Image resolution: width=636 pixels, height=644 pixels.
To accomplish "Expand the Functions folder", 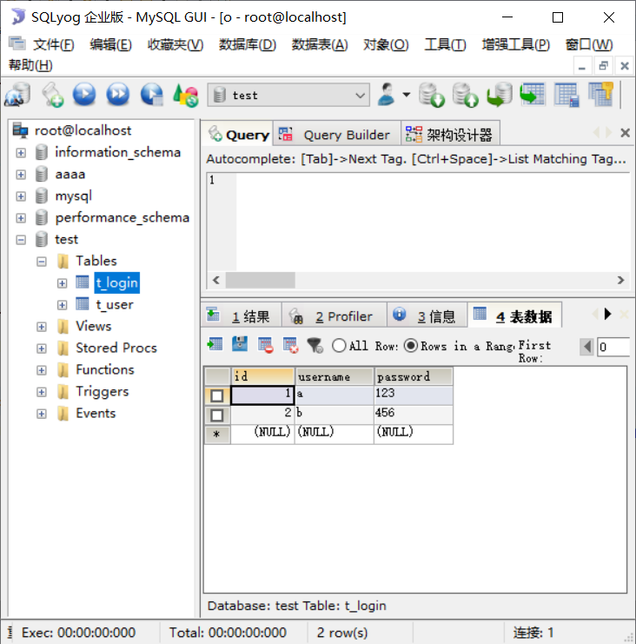I will [42, 370].
